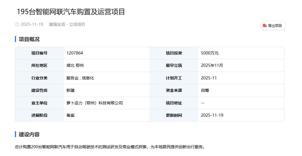Click the 立项项目 category label

(77, 24)
